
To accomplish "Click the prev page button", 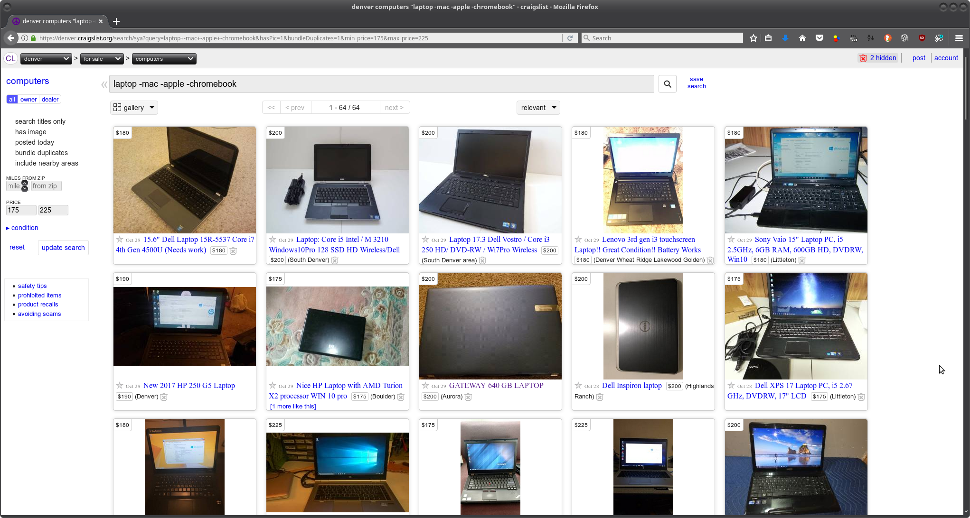I will pyautogui.click(x=295, y=108).
